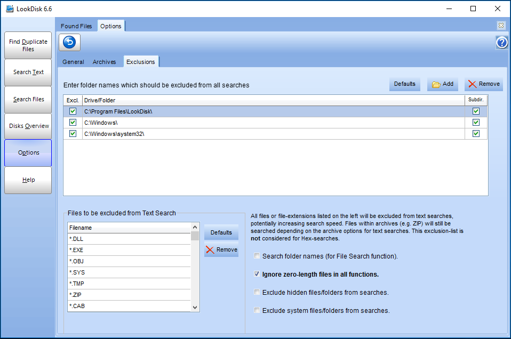Click the Options sidebar button
This screenshot has height=339, width=511.
(x=28, y=153)
